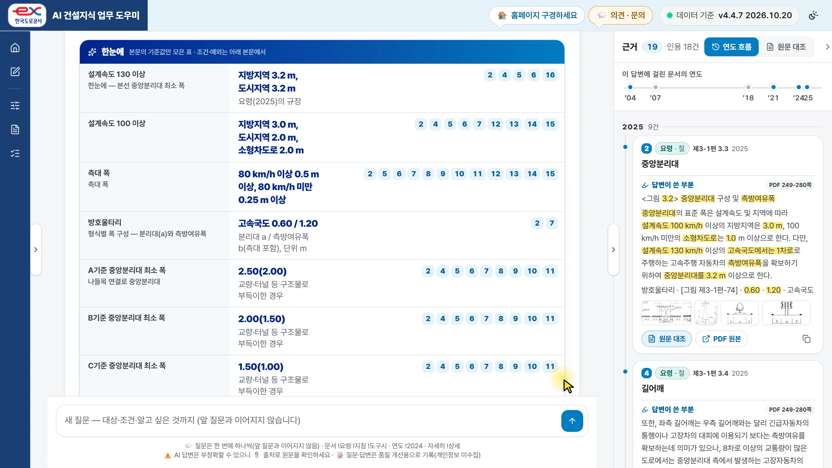Image resolution: width=832 pixels, height=468 pixels.
Task: Click citation badge 4 in 설계속도 130 row
Action: [x=504, y=75]
